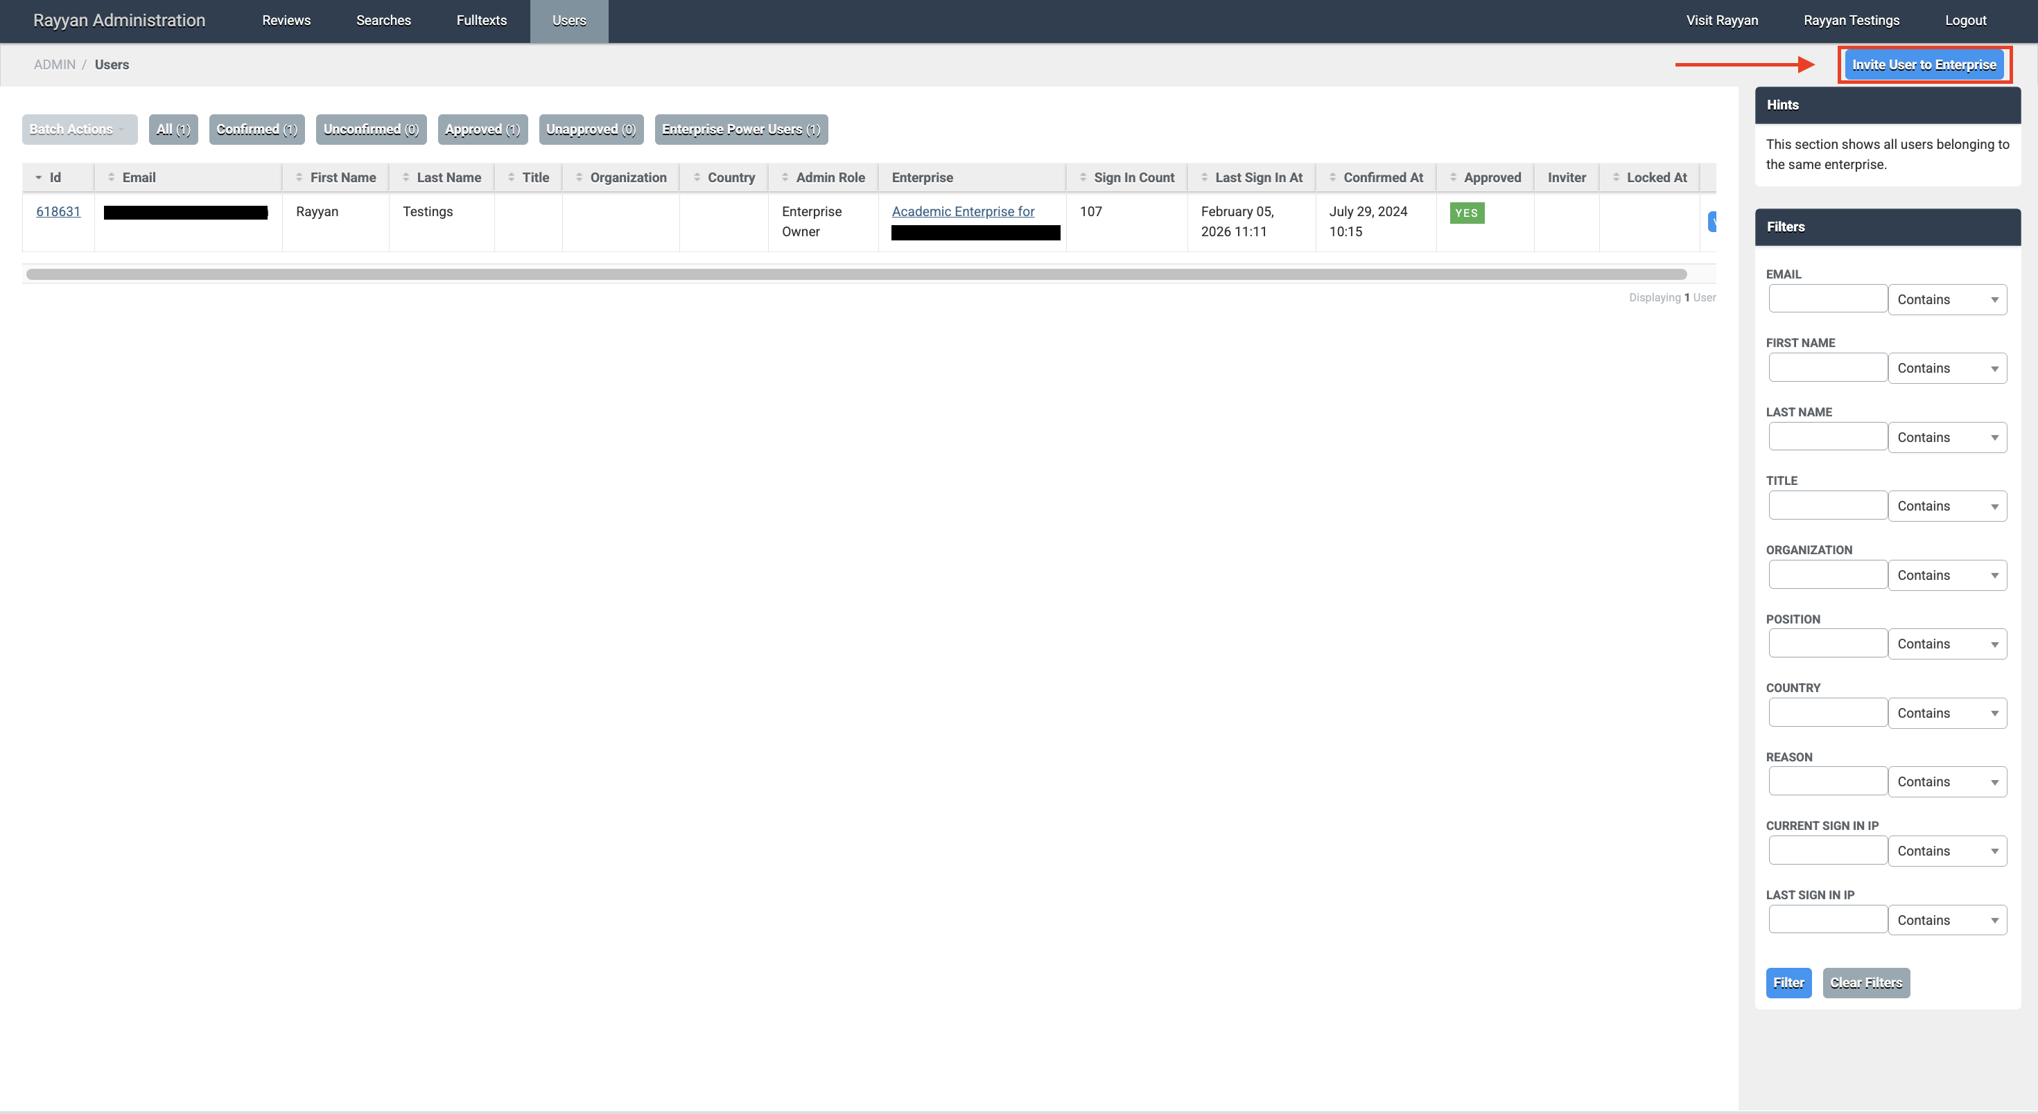Sort by Sign In Count column
2038x1114 pixels.
[x=1133, y=178]
